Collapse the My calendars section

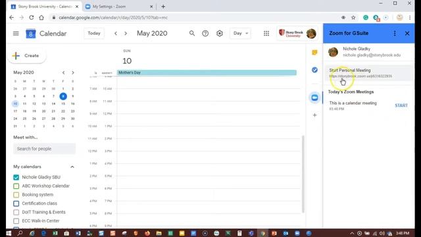[x=72, y=167]
